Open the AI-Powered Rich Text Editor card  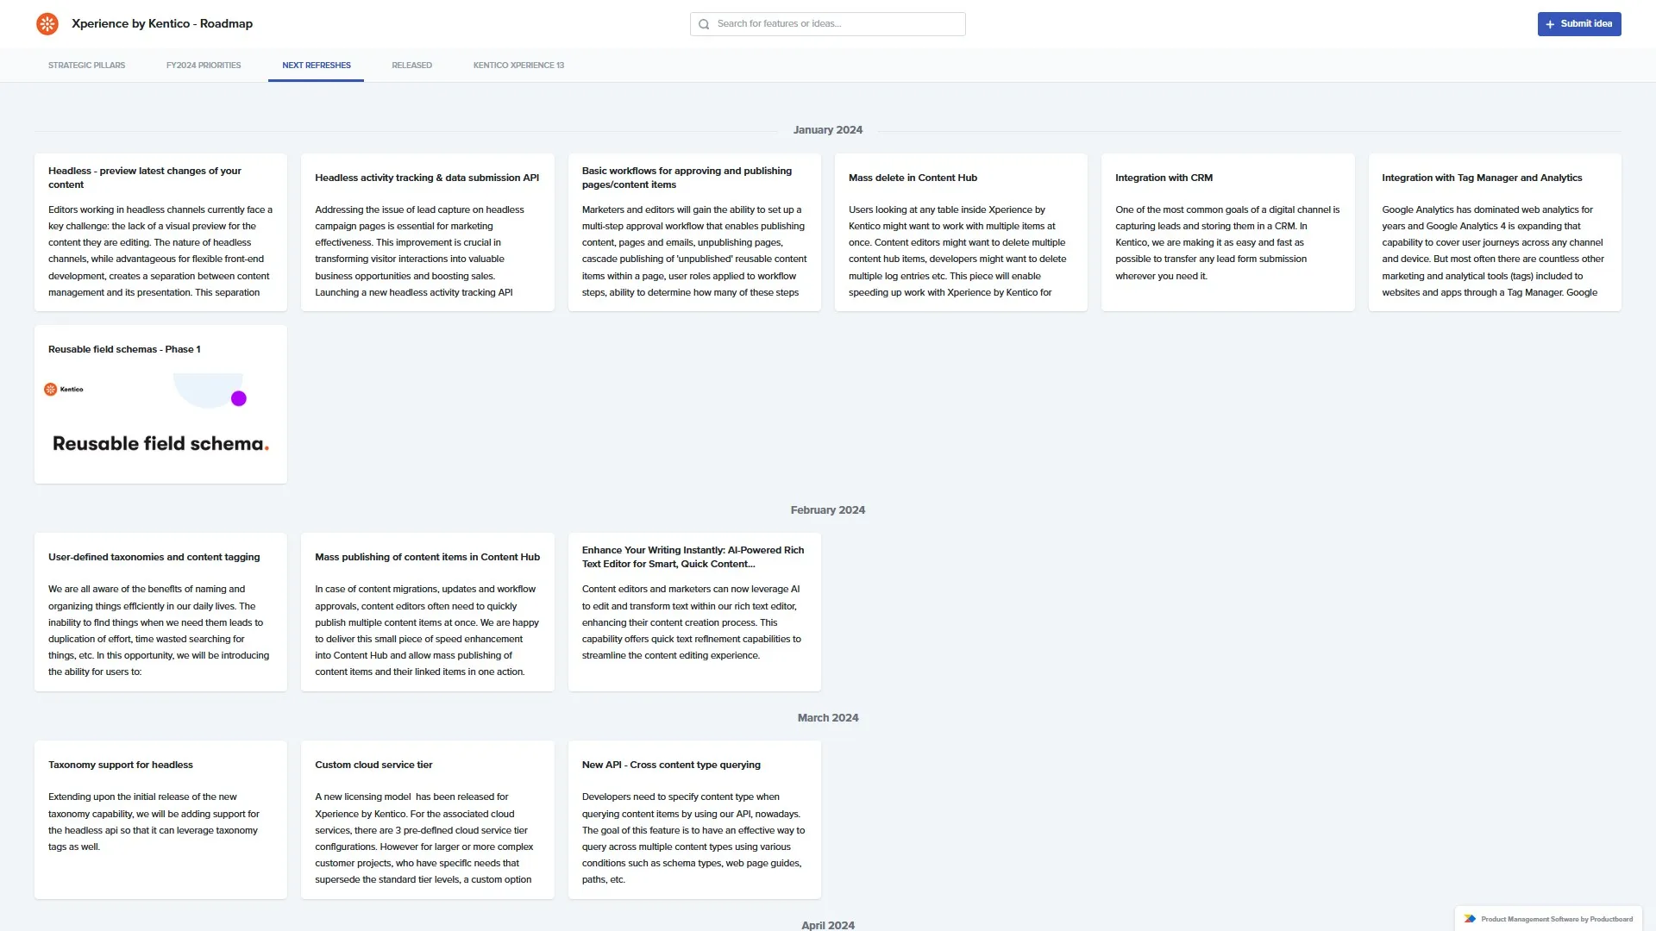pyautogui.click(x=694, y=612)
